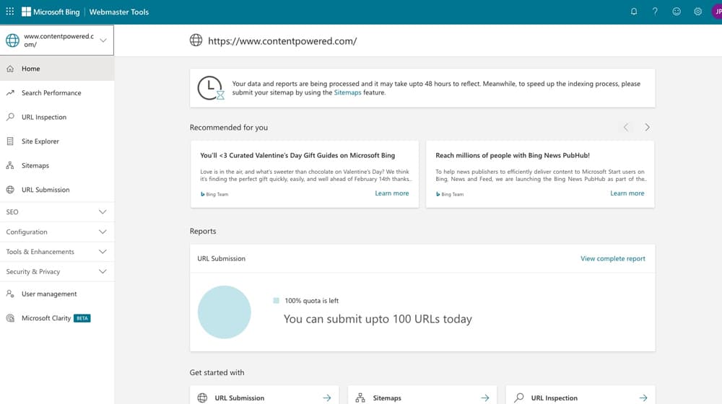Open the user account avatar
This screenshot has height=404, width=722.
click(717, 12)
